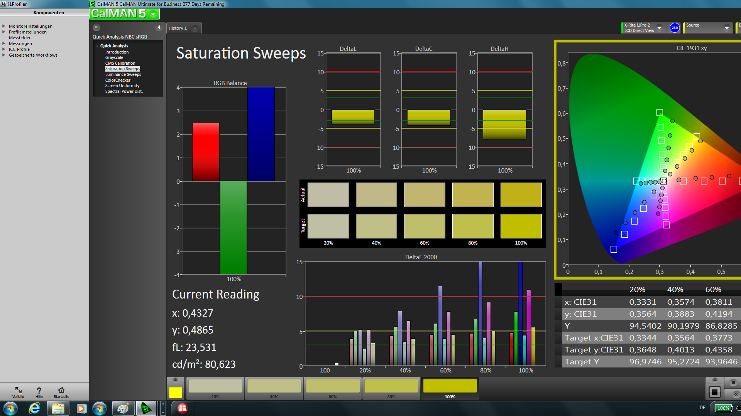Viewport: 741px width, 416px height.
Task: Select Messfelder in i1Profiler components
Action: [20, 38]
